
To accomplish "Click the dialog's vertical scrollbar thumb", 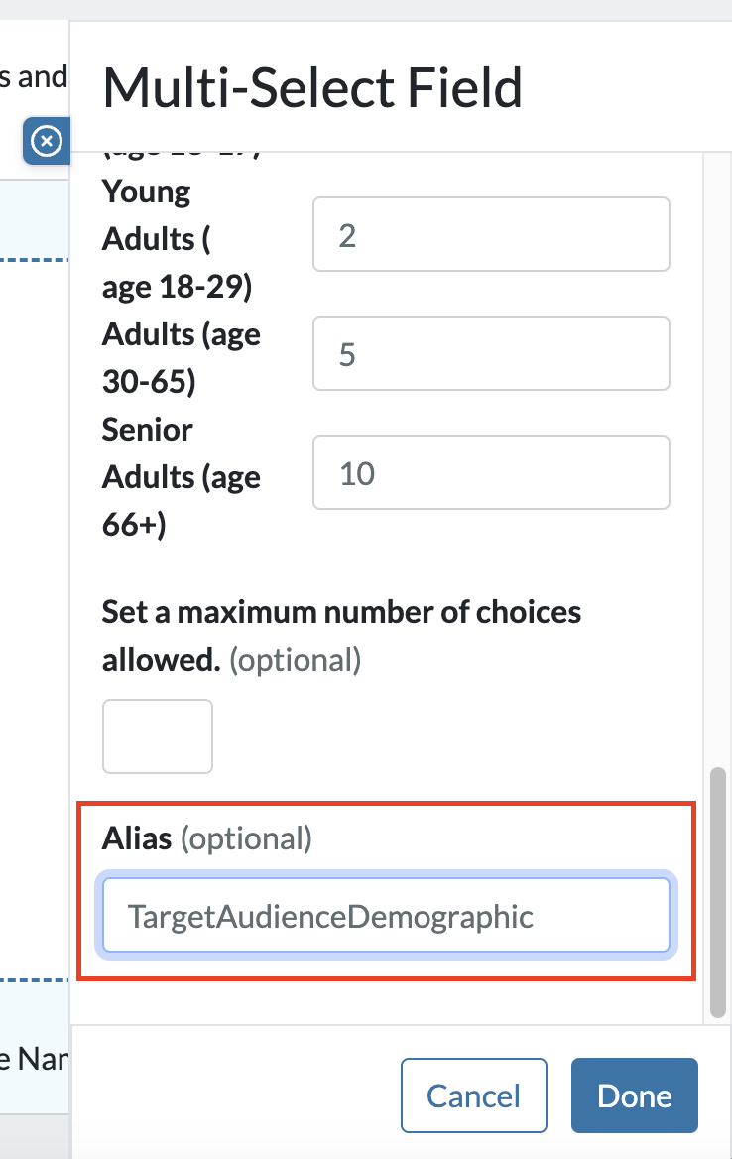I will tap(717, 893).
